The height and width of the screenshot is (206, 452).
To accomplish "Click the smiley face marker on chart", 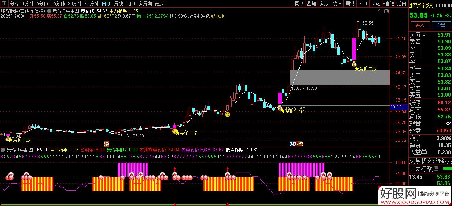I will (228, 114).
